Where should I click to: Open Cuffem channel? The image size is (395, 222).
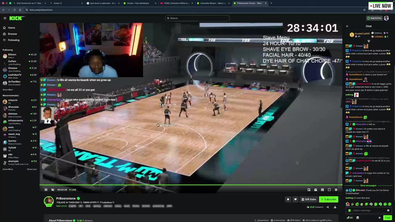coord(20,63)
